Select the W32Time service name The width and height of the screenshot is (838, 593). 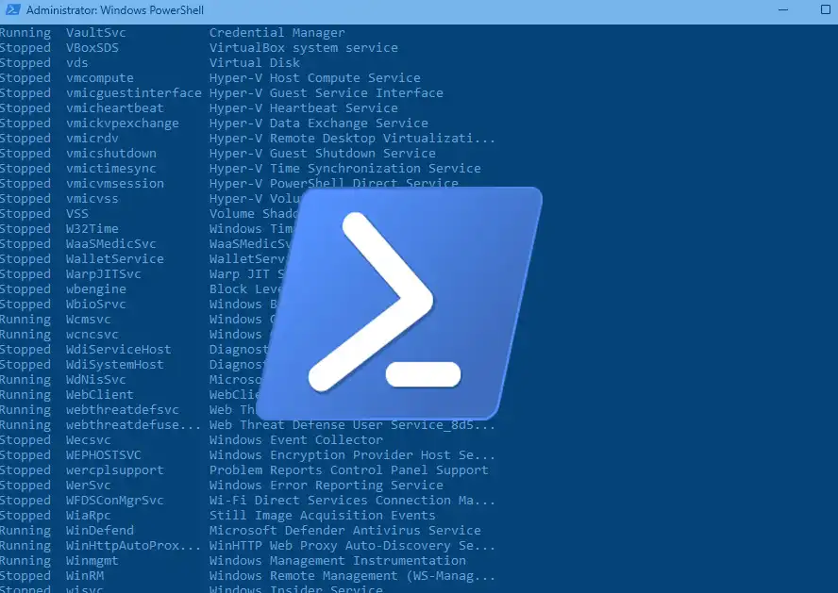(x=92, y=228)
